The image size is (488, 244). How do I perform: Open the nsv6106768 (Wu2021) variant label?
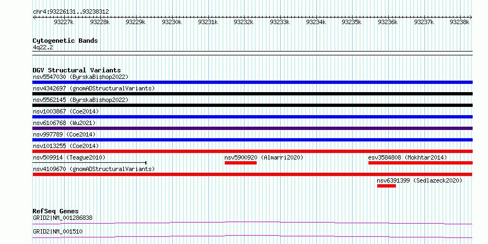click(x=64, y=123)
